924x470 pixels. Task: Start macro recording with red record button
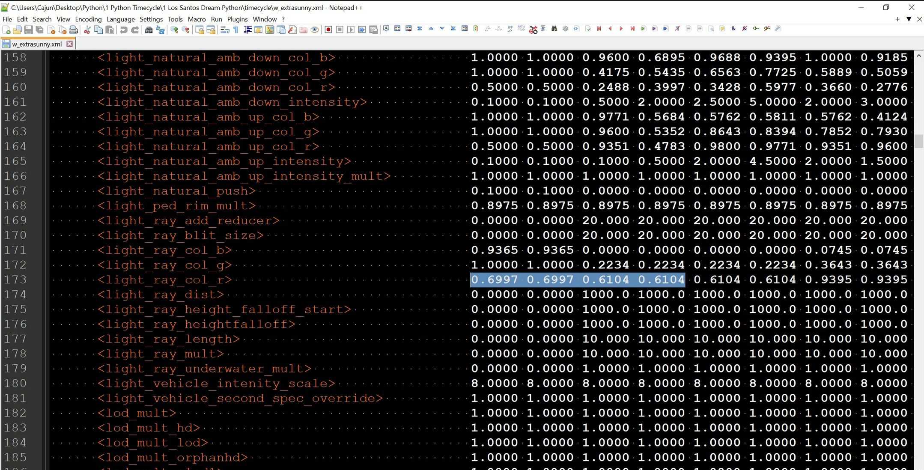(x=328, y=30)
